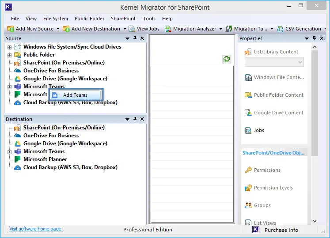Pin the Source panel with pushpin icon
Screen dimensions: 330x238
click(135, 38)
